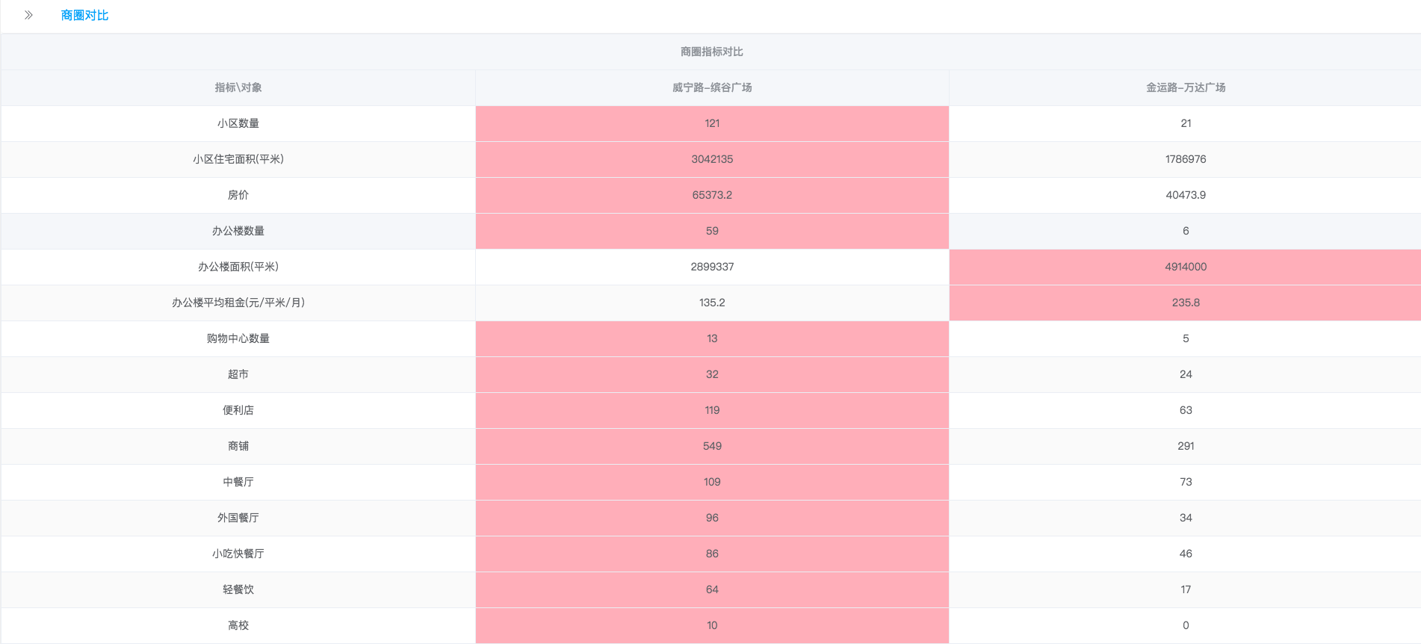Select the 指标\对象 column header

click(x=238, y=87)
